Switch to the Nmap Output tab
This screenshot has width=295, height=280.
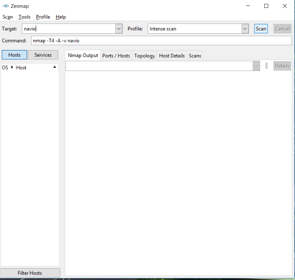point(83,55)
